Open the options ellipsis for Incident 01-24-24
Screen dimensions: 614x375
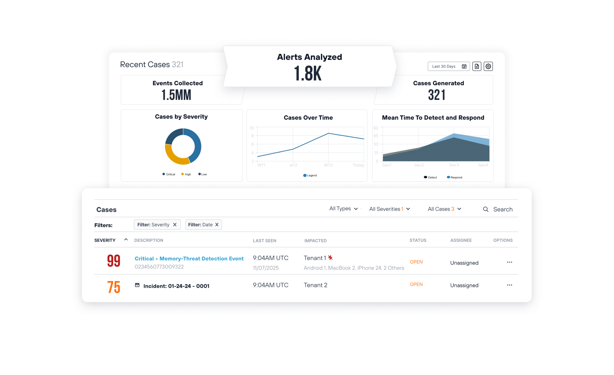(x=509, y=285)
